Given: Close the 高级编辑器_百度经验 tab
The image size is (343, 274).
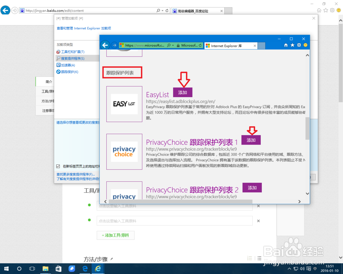Looking at the screenshot, I should [222, 11].
